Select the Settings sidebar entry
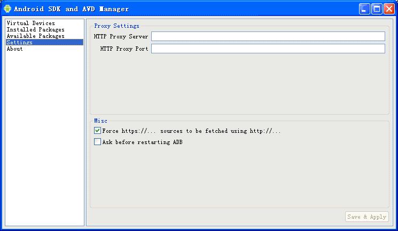Screen dimensions: 398x231 point(44,42)
